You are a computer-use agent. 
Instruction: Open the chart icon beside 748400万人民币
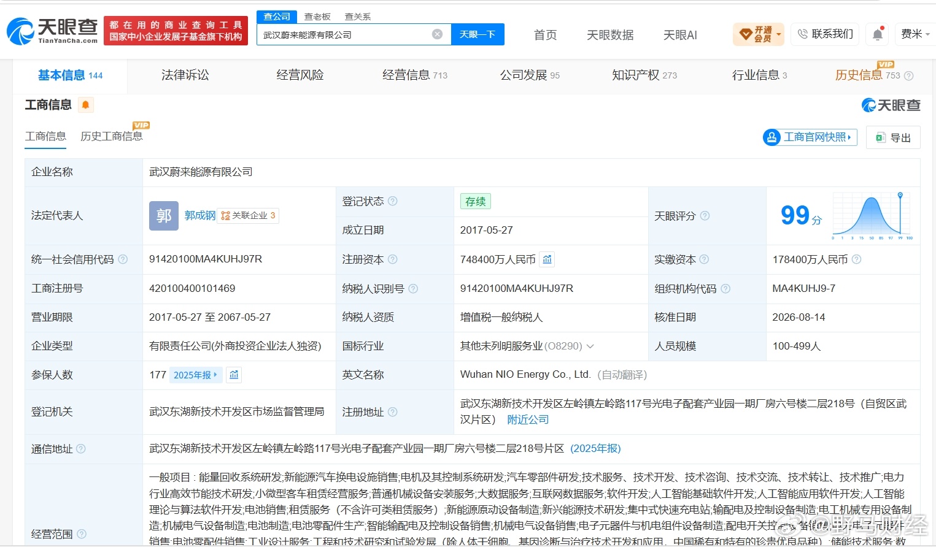point(547,259)
